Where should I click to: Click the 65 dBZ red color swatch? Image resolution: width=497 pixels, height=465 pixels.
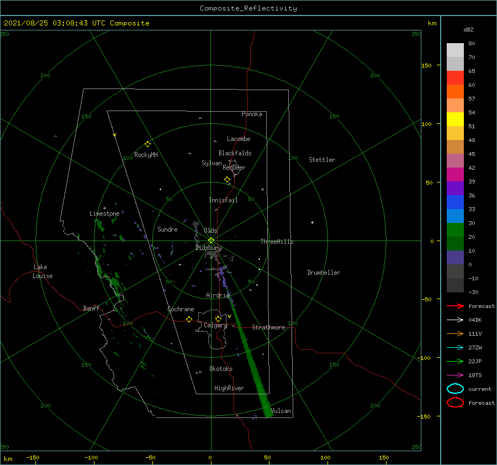(455, 78)
